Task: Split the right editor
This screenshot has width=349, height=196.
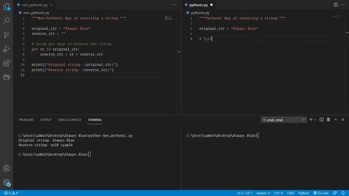Action: [x=335, y=5]
